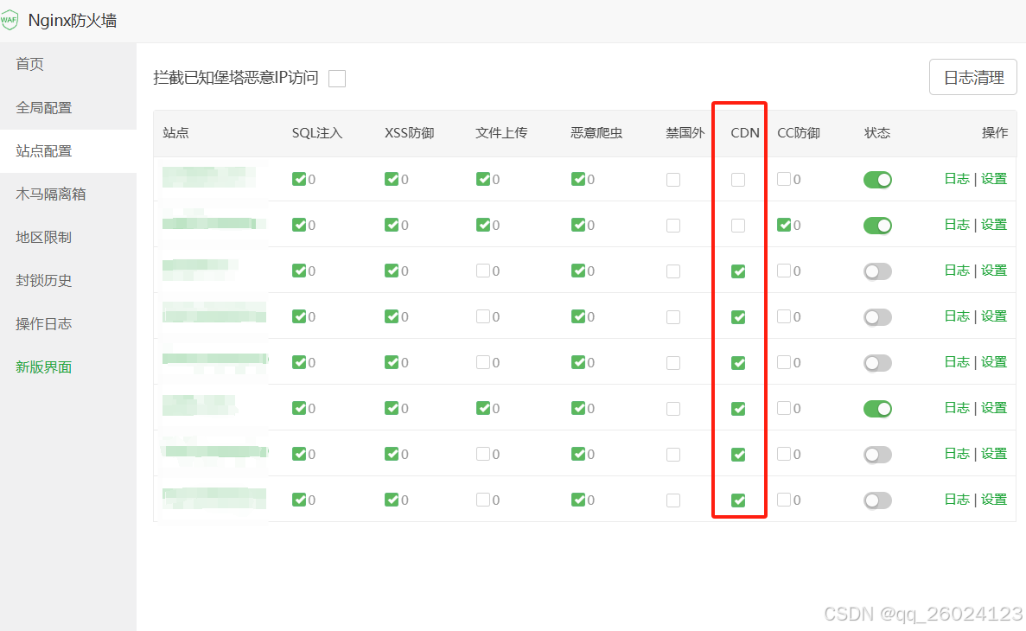The image size is (1026, 631).
Task: Uncheck 恶意爬虫 in fourth site row
Action: 577,316
